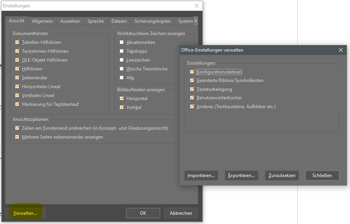Toggle Geänderte Ribbon/Symbolleisten checkbox
The width and height of the screenshot is (350, 224).
point(192,80)
